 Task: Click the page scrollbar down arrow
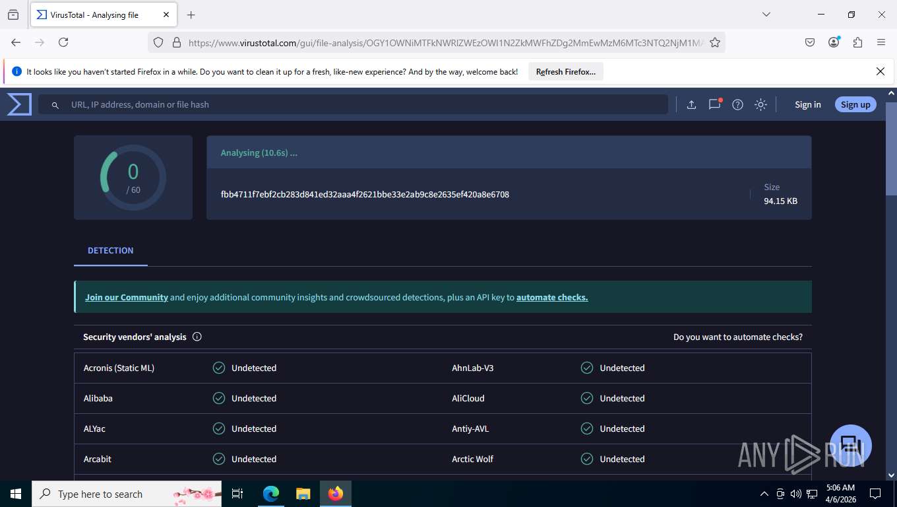coord(891,475)
